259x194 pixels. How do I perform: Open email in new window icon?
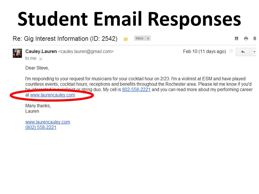click(254, 39)
